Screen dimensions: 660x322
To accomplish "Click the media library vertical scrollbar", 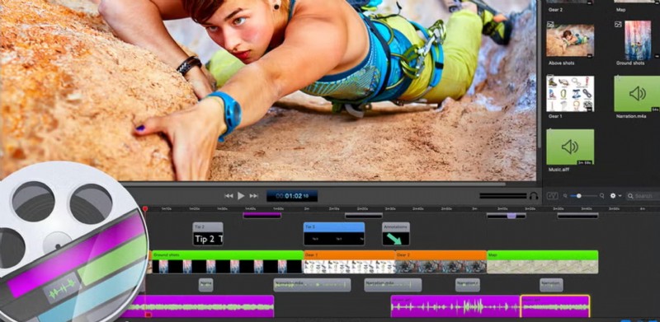I will point(540,73).
